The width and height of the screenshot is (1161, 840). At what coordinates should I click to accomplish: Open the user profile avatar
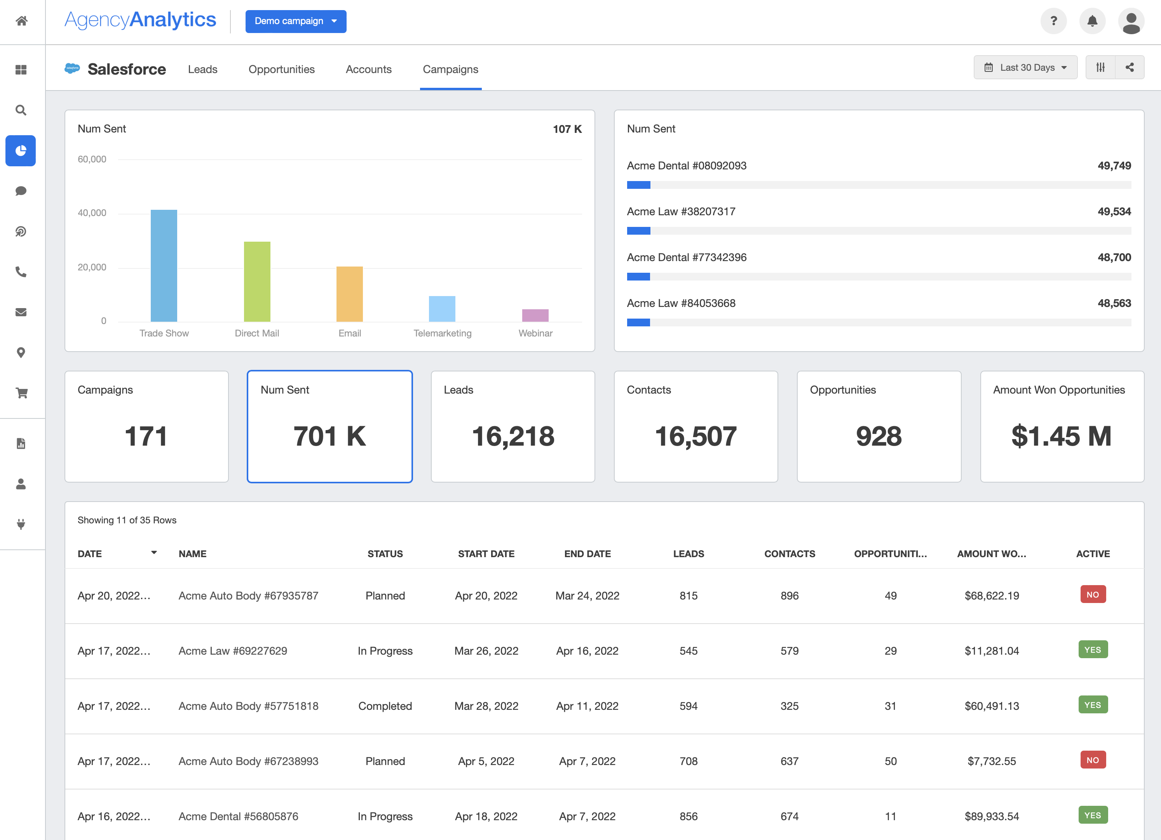coord(1131,21)
